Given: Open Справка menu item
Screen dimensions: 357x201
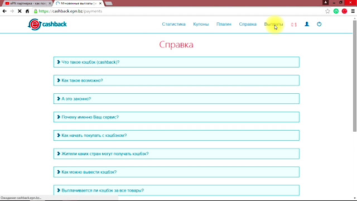Looking at the screenshot, I should tap(248, 24).
